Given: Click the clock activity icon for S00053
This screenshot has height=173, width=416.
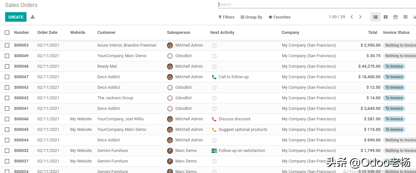Looking at the screenshot, I should 214,45.
